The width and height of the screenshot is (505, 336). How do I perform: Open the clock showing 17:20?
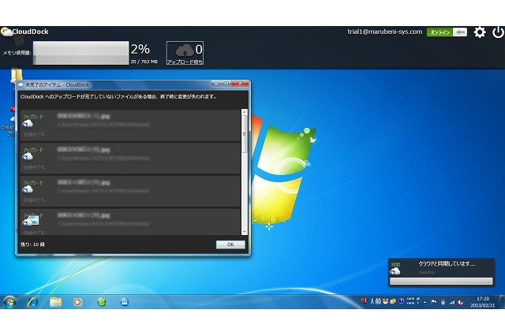483,302
